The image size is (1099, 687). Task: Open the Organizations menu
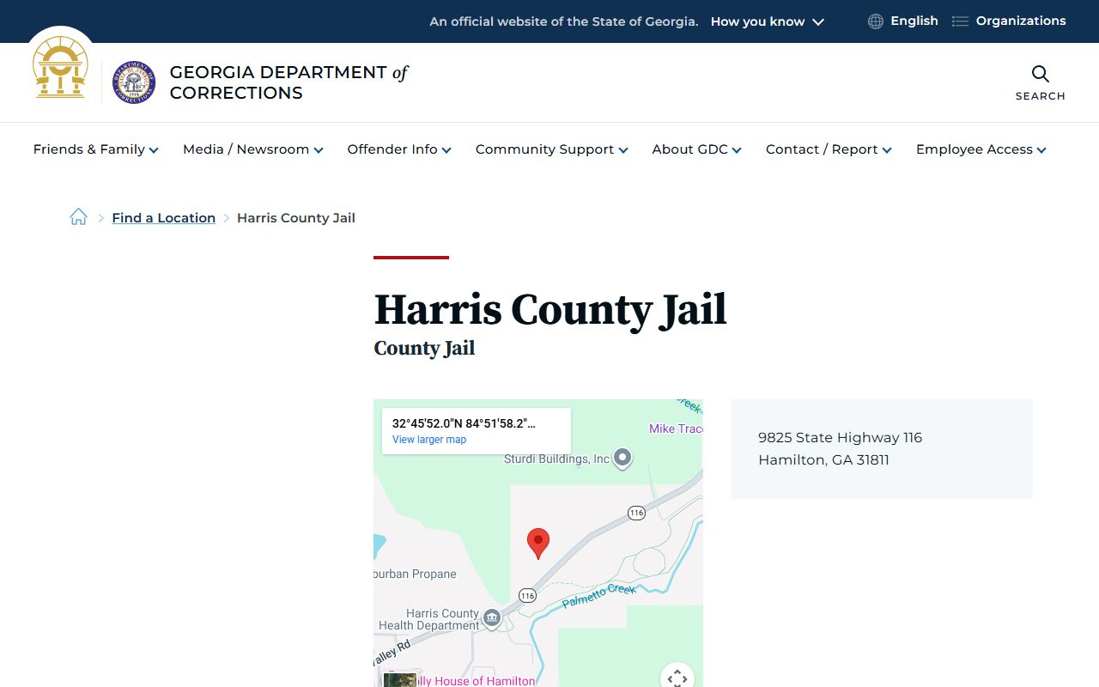coord(1021,21)
